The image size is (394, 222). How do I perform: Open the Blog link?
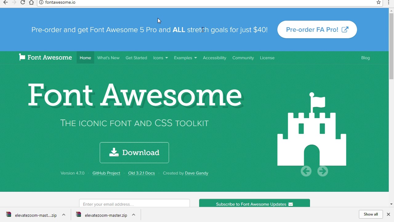pyautogui.click(x=365, y=58)
